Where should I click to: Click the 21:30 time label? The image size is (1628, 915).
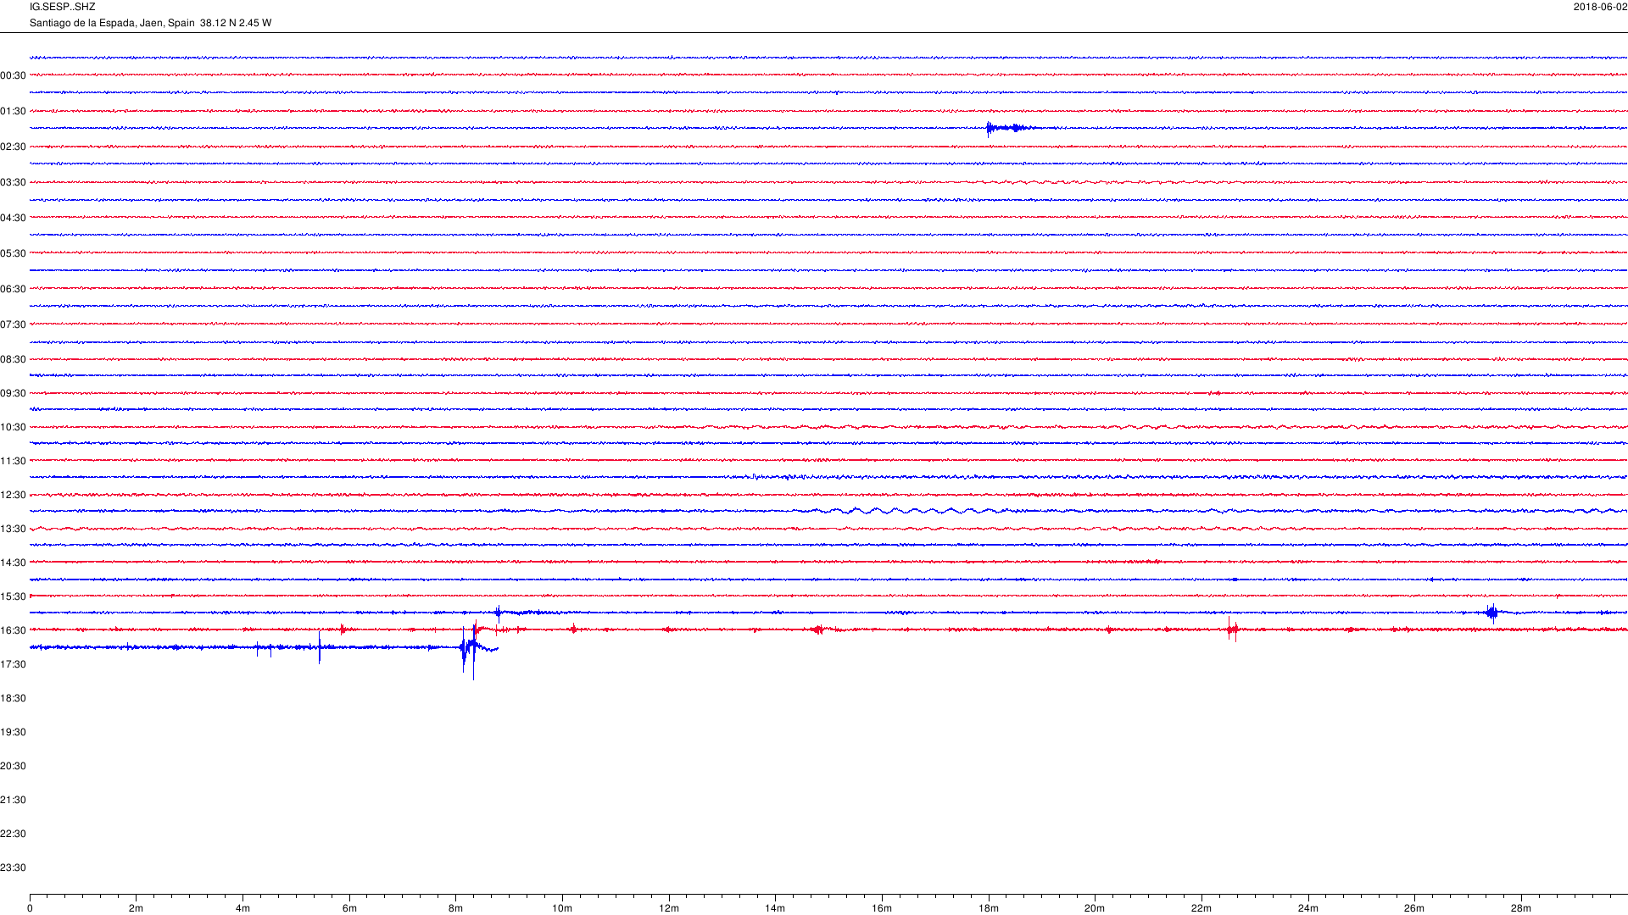point(13,800)
